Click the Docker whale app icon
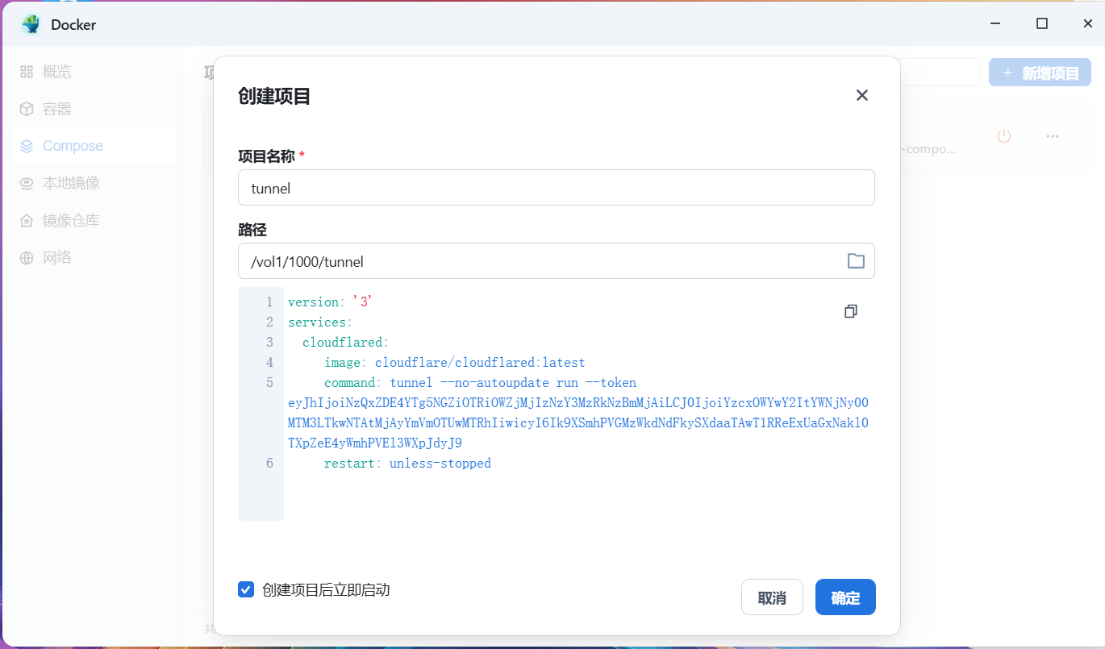The image size is (1105, 649). point(31,24)
